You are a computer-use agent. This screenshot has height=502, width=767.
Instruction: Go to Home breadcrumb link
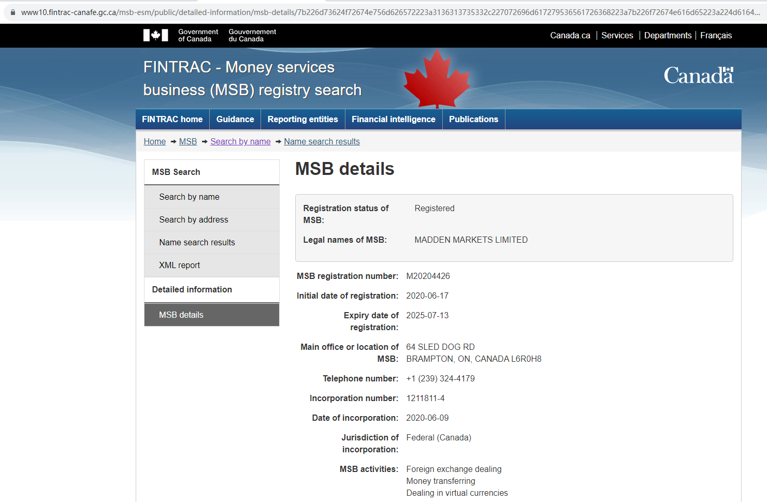(x=155, y=141)
